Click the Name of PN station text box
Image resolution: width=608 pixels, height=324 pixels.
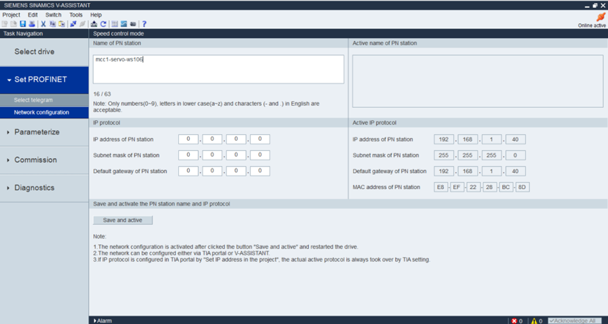point(218,69)
